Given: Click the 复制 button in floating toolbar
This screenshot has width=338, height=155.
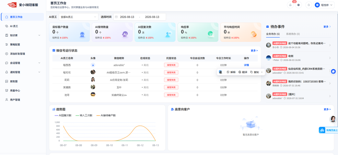Looking at the screenshot, I should [254, 72].
